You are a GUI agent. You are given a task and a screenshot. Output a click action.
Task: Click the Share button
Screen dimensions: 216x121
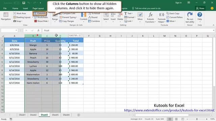click(200, 8)
